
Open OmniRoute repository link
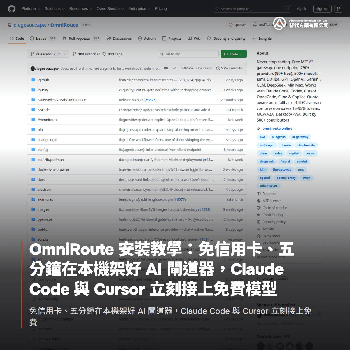click(x=64, y=25)
